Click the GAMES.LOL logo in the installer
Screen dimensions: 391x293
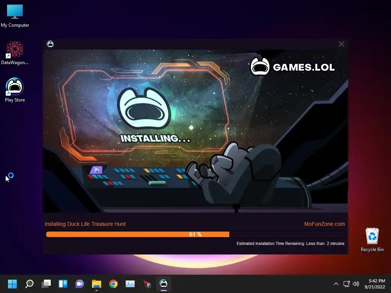coord(292,67)
